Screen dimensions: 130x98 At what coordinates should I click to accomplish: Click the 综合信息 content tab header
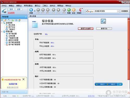(x=33, y=16)
